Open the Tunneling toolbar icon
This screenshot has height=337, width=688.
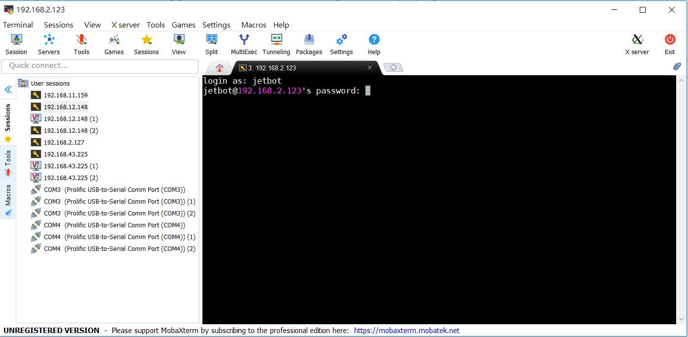pyautogui.click(x=276, y=44)
